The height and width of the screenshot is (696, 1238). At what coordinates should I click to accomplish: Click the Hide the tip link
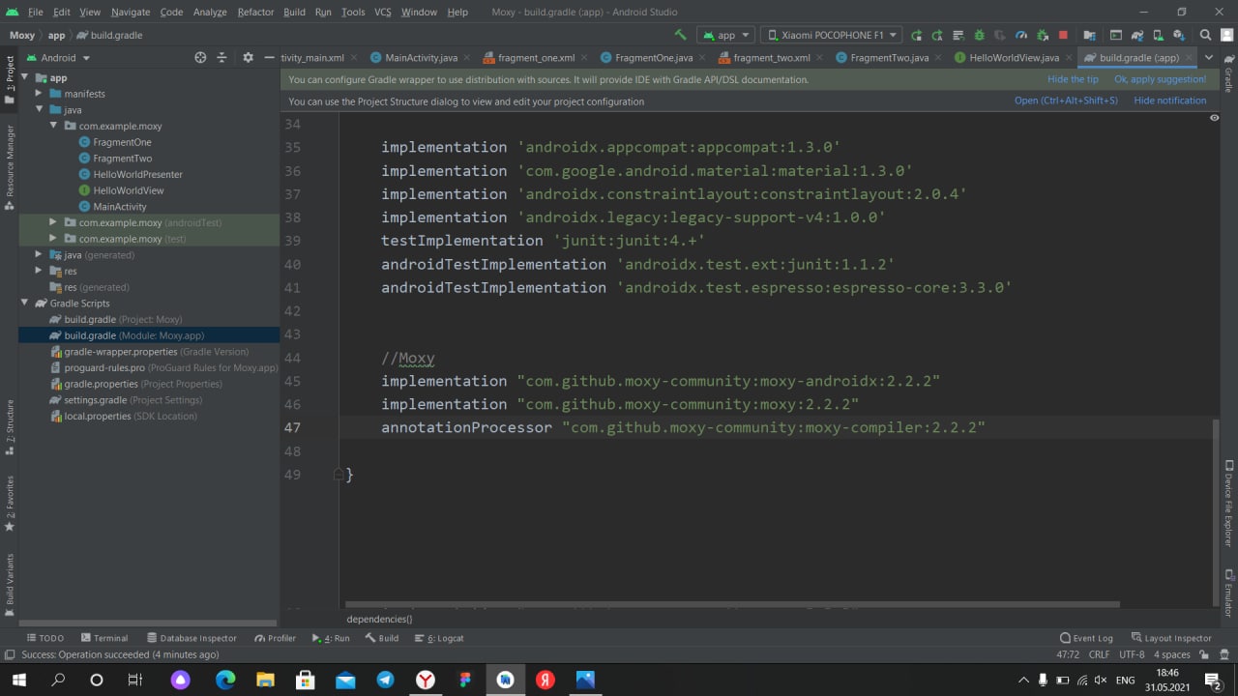pos(1073,79)
